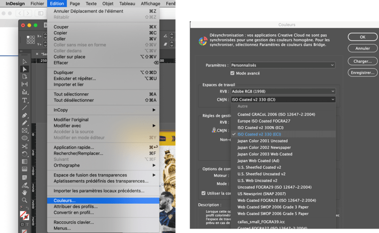The width and height of the screenshot is (379, 233).
Task: Select the Zoom magnifier tool
Action: click(24, 200)
